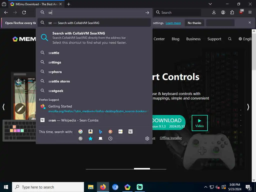256x192 pixels.
Task: Select the Search with CollabVM SearXNG shortcut
Action: (x=94, y=38)
